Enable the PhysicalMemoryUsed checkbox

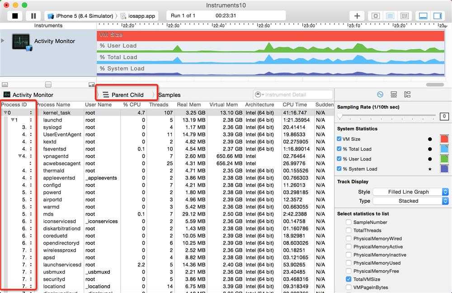coord(348,263)
